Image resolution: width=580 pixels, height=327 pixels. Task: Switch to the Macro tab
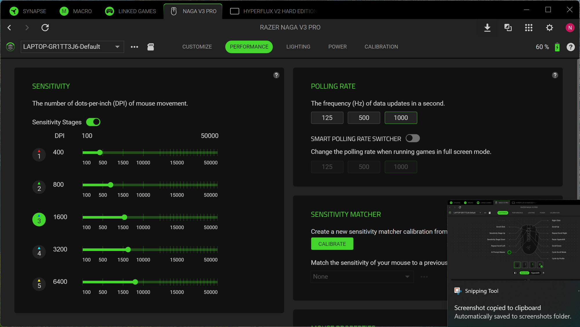(76, 11)
